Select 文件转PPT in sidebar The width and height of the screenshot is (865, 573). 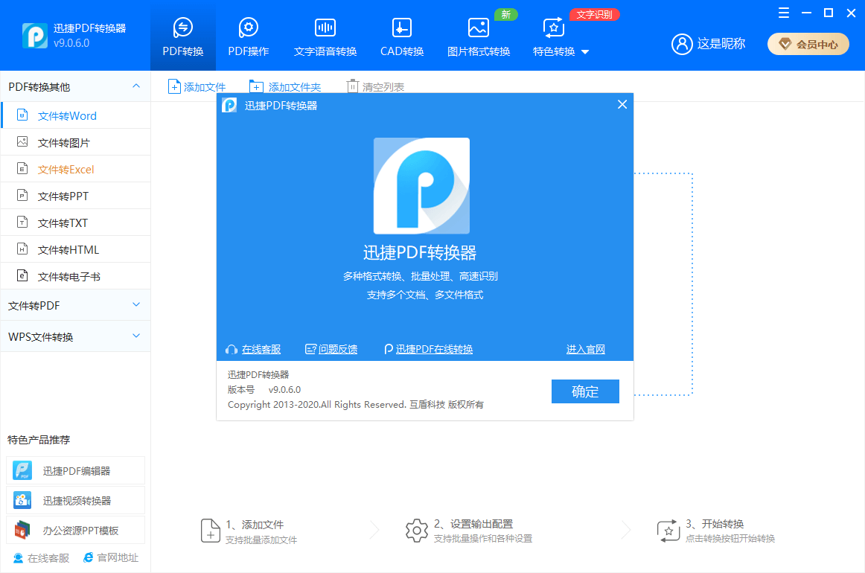point(76,196)
